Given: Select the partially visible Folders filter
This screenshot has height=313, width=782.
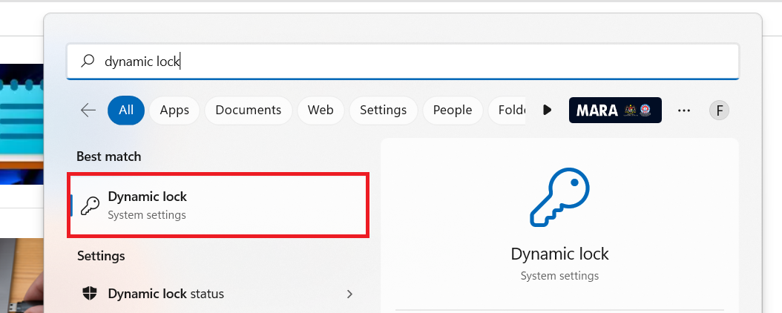Looking at the screenshot, I should (510, 110).
